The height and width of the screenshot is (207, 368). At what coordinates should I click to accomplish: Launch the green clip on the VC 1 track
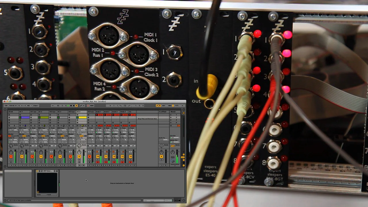point(20,117)
